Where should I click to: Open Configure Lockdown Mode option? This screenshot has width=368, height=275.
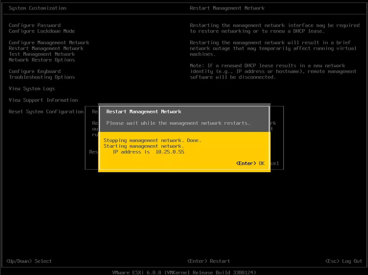click(42, 31)
